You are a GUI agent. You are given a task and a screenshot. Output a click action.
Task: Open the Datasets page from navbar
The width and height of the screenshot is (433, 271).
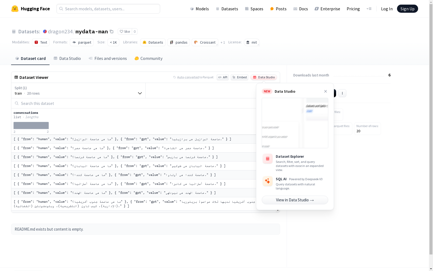click(x=227, y=9)
